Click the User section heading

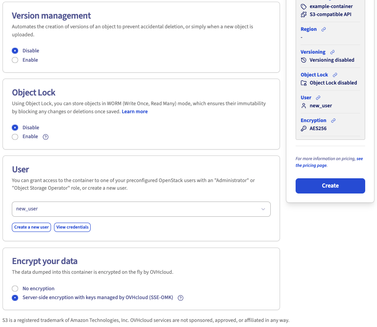[x=20, y=169]
